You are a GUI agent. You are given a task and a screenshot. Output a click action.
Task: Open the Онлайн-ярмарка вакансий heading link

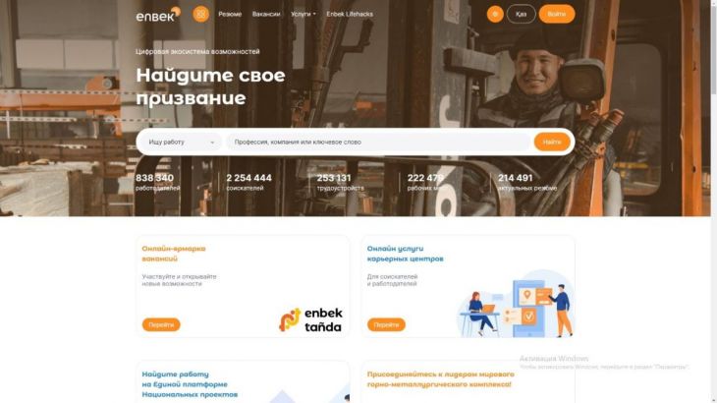173,254
